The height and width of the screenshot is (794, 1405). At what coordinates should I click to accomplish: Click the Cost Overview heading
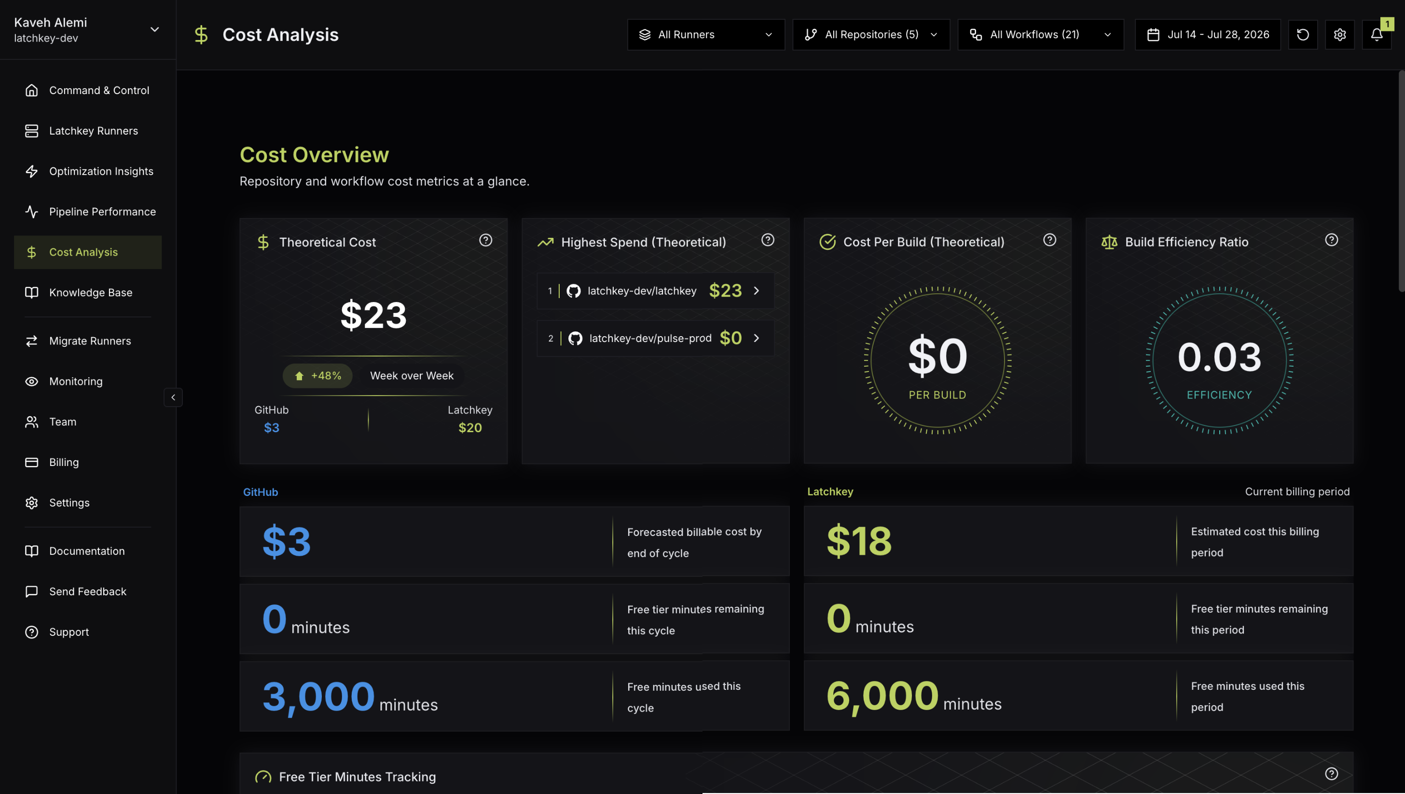[314, 155]
